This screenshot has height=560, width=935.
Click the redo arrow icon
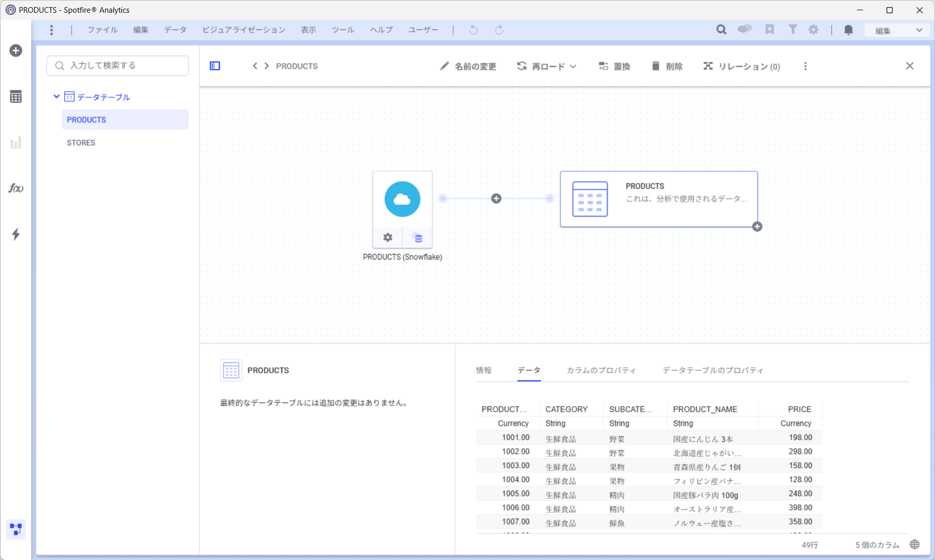pos(499,30)
